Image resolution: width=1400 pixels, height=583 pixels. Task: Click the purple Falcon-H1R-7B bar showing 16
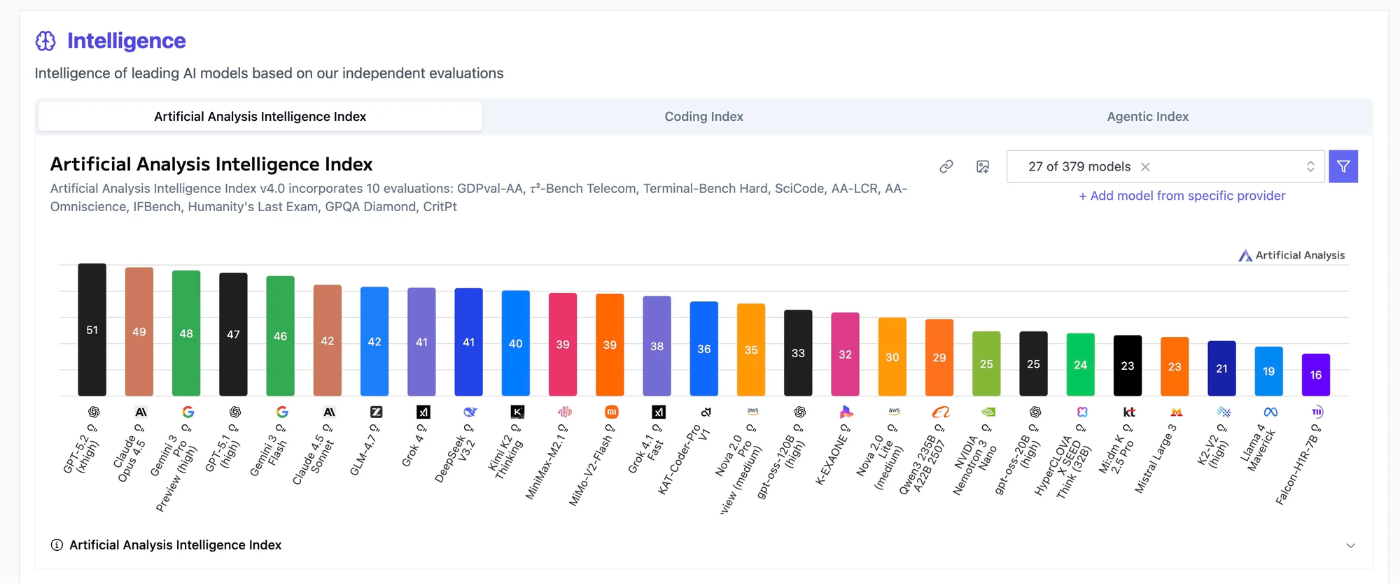[1316, 375]
